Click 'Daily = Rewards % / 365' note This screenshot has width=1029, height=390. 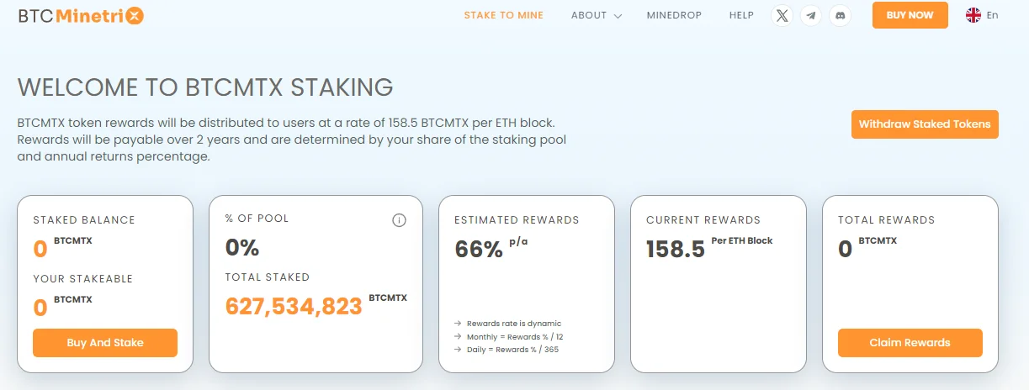(x=512, y=349)
